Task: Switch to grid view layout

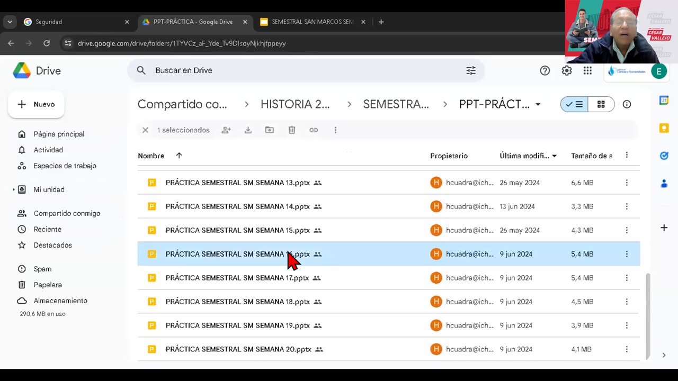Action: tap(601, 104)
